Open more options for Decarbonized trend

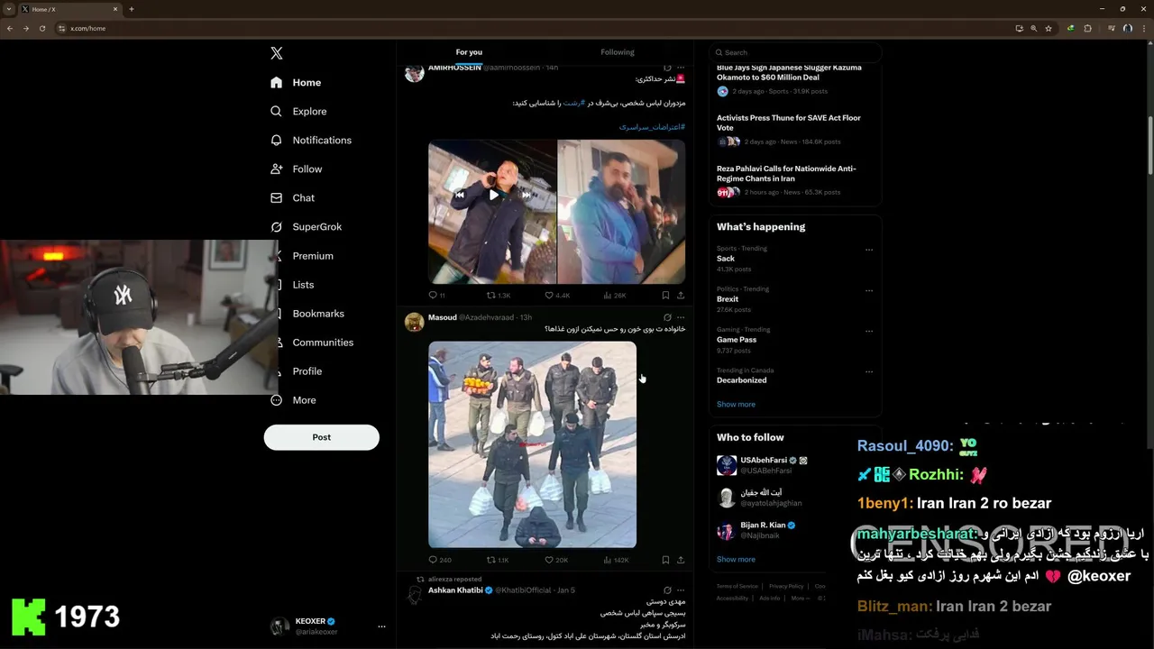pyautogui.click(x=869, y=371)
